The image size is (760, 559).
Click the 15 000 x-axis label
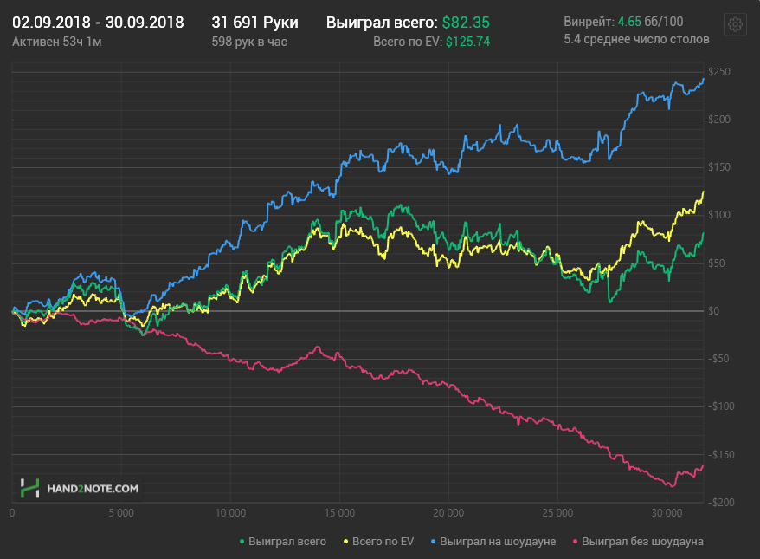point(339,513)
